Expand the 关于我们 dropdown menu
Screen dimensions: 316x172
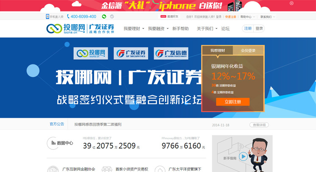pos(207,29)
